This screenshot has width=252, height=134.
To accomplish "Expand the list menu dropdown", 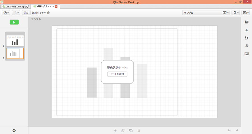I will click(x=16, y=13).
